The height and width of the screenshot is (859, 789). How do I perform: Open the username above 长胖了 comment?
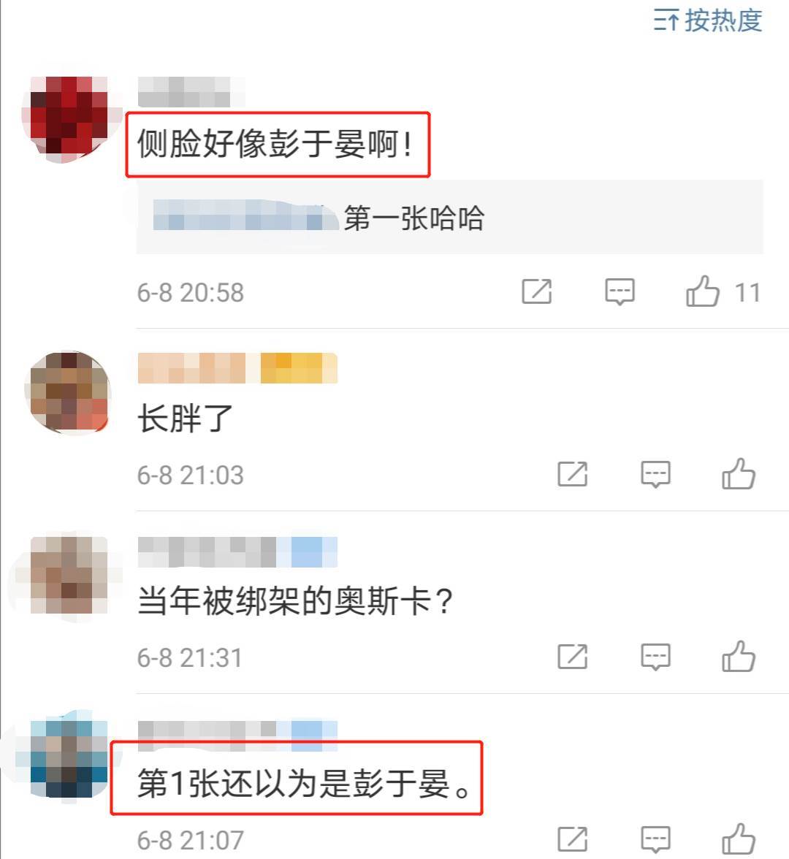237,367
